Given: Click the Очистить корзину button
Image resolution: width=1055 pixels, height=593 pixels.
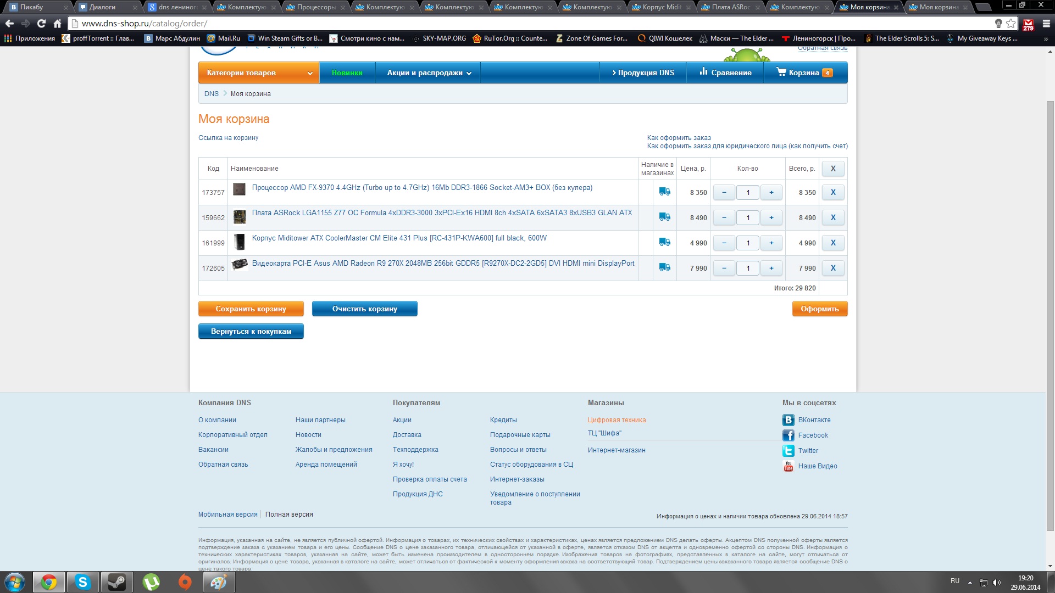Looking at the screenshot, I should coord(364,309).
